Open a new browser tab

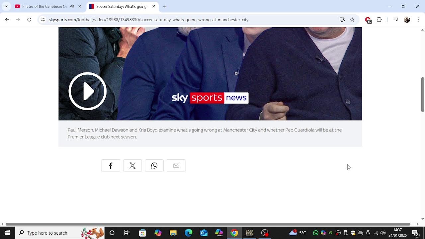[165, 6]
